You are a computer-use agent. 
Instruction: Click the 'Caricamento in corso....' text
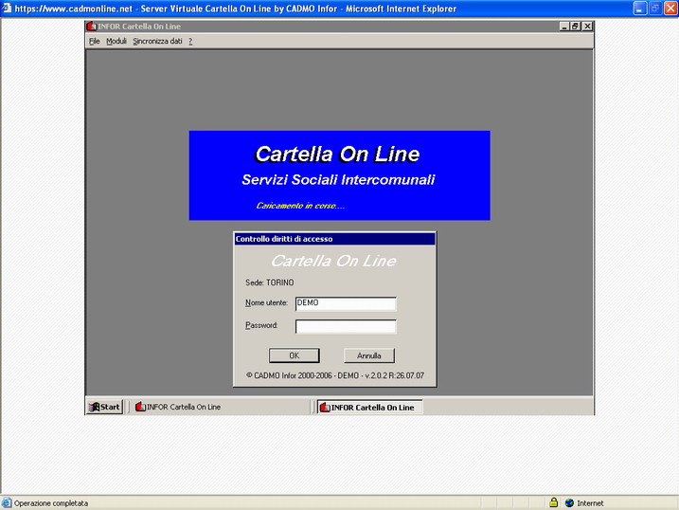(300, 206)
